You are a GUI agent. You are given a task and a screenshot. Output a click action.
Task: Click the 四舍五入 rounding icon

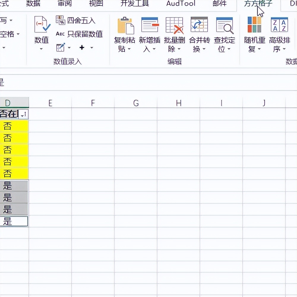pyautogui.click(x=60, y=20)
